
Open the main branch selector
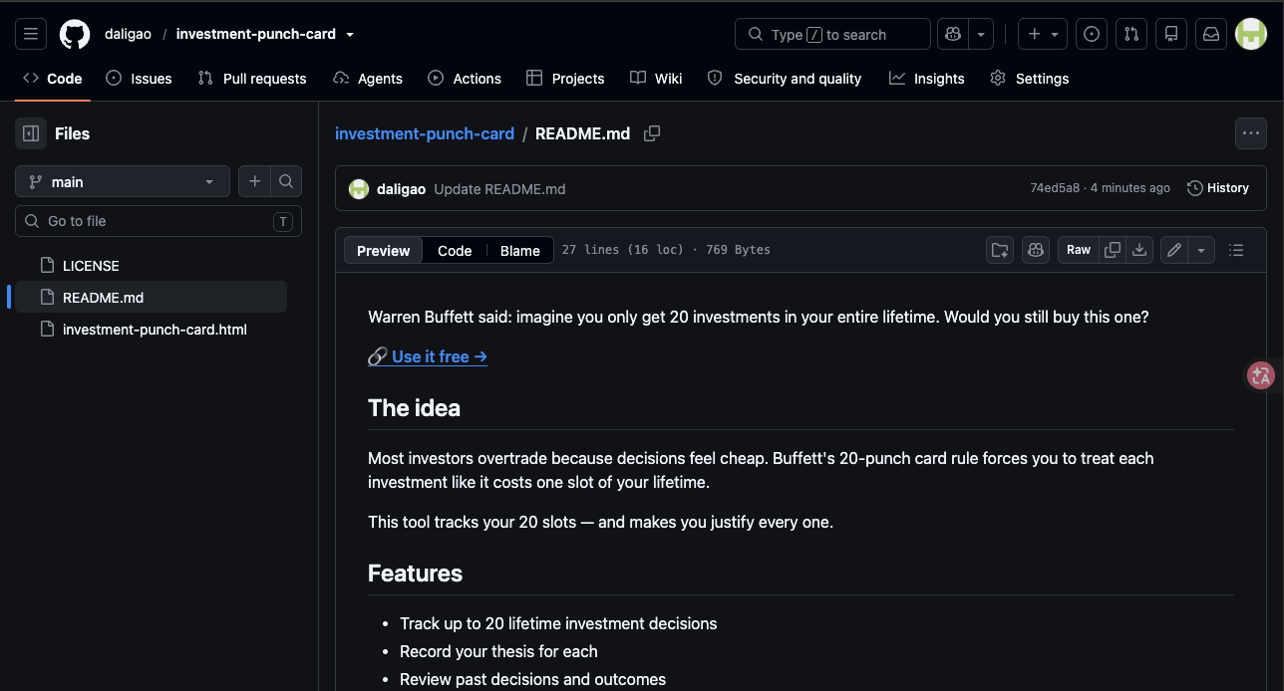pos(123,181)
